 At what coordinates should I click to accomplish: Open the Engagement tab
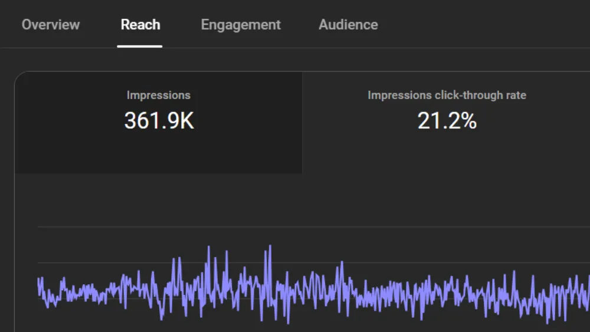241,25
